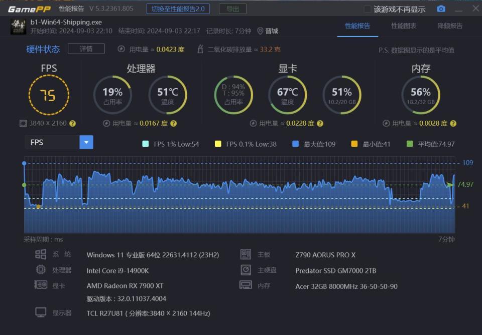482x335 pixels.
Task: Click the motherboard icon beside 主板
Action: pos(246,254)
